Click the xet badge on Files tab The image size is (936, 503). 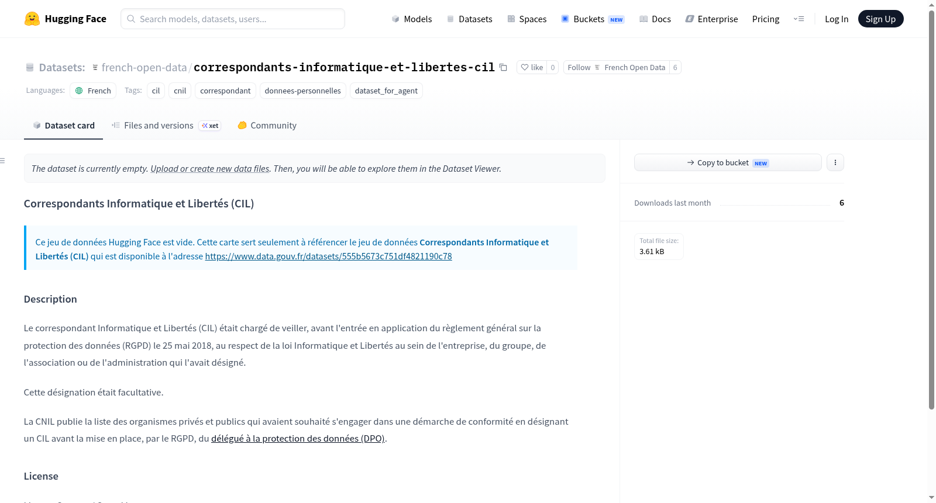point(210,126)
